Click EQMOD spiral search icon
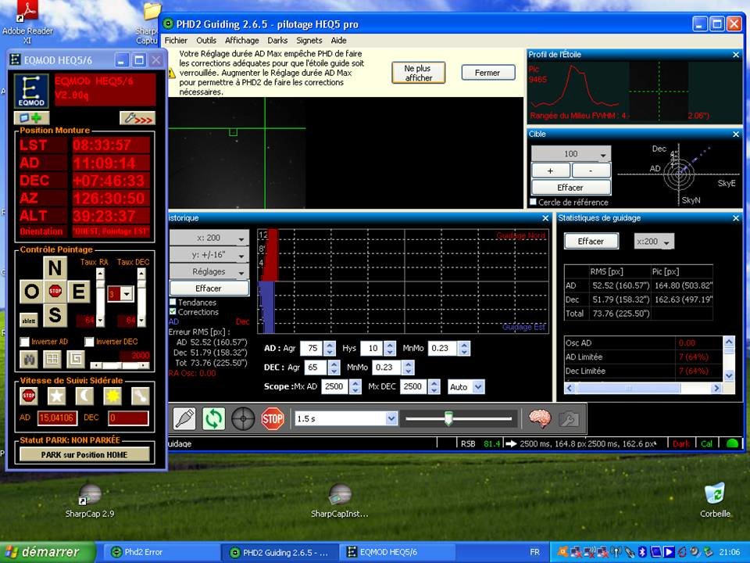This screenshot has height=563, width=750. coord(76,359)
